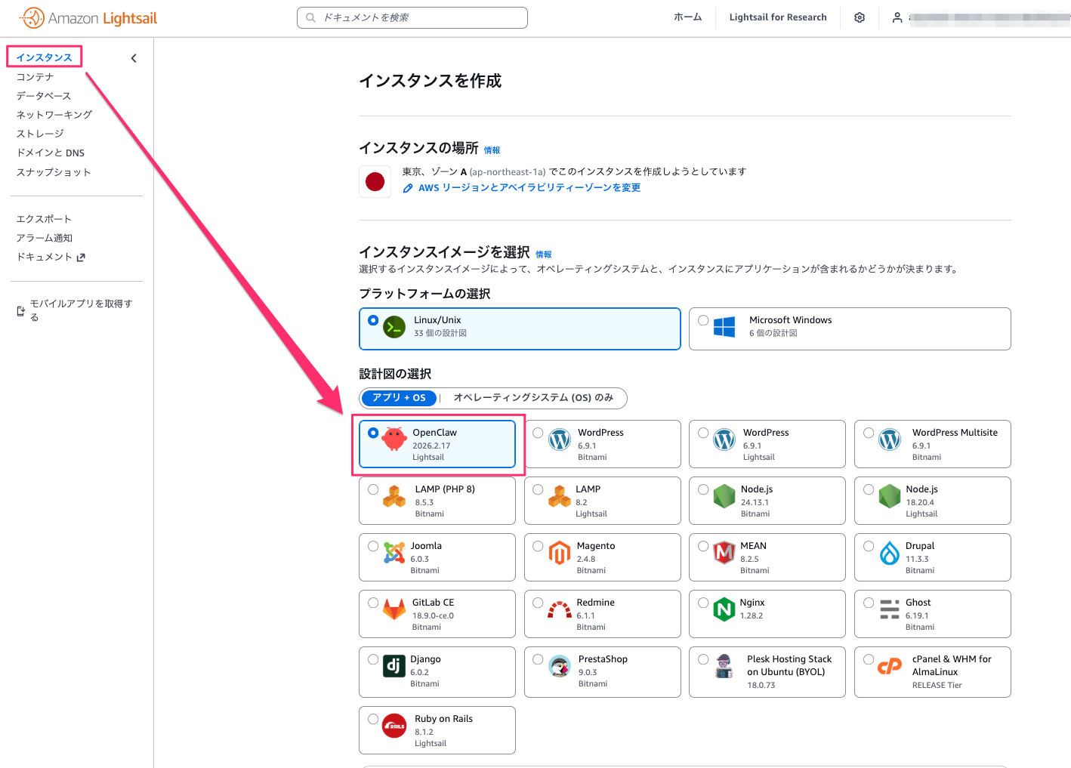This screenshot has width=1071, height=768.
Task: Open Lightsail for Research link
Action: [x=777, y=17]
